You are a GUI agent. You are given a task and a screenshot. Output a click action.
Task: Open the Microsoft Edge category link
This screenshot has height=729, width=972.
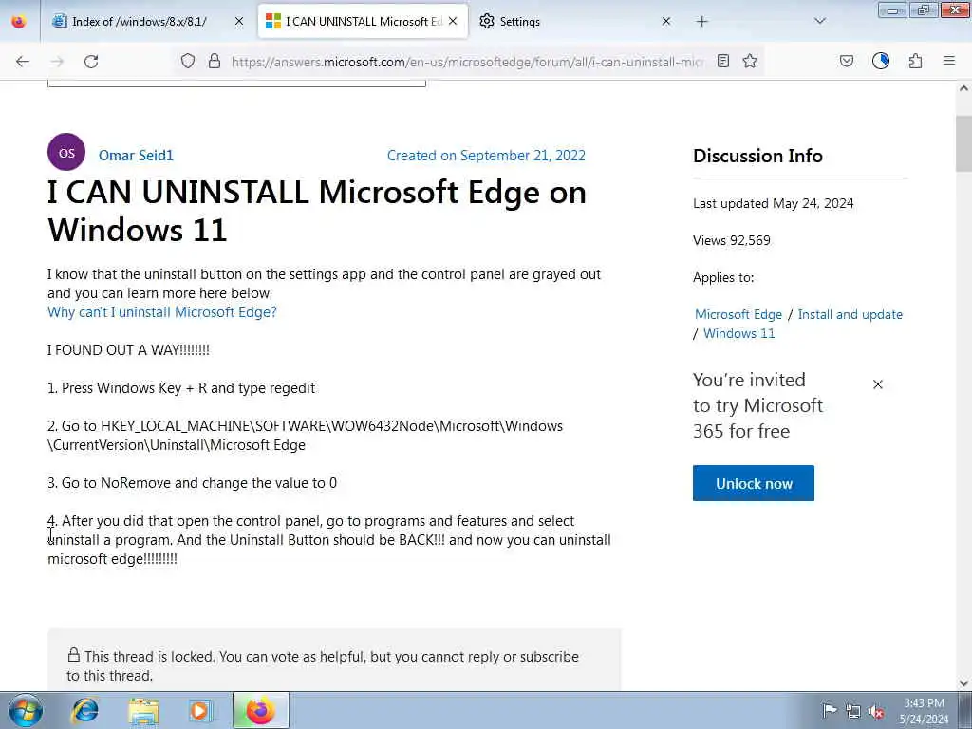738,314
